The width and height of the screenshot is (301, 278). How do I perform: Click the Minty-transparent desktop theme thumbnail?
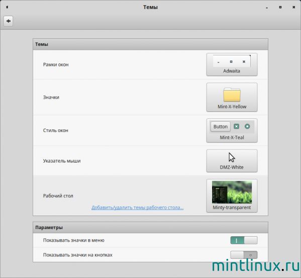[232, 192]
